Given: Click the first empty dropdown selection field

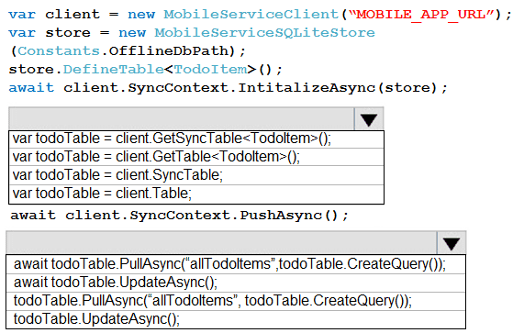Looking at the screenshot, I should coord(182,119).
